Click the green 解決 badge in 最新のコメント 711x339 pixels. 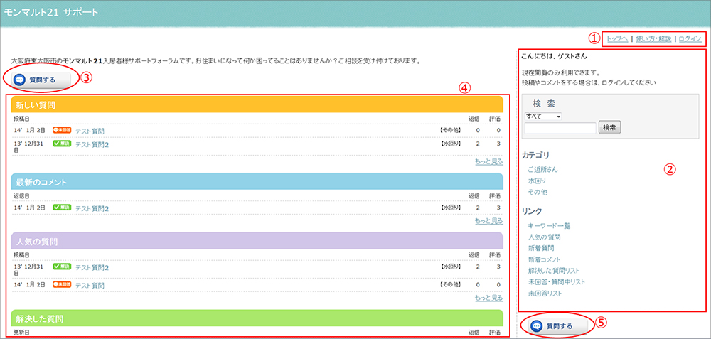(62, 208)
